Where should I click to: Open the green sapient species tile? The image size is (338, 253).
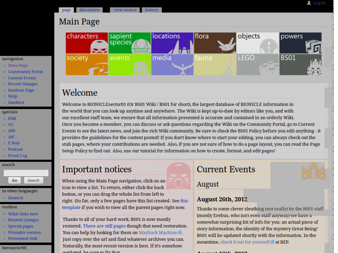click(x=130, y=43)
